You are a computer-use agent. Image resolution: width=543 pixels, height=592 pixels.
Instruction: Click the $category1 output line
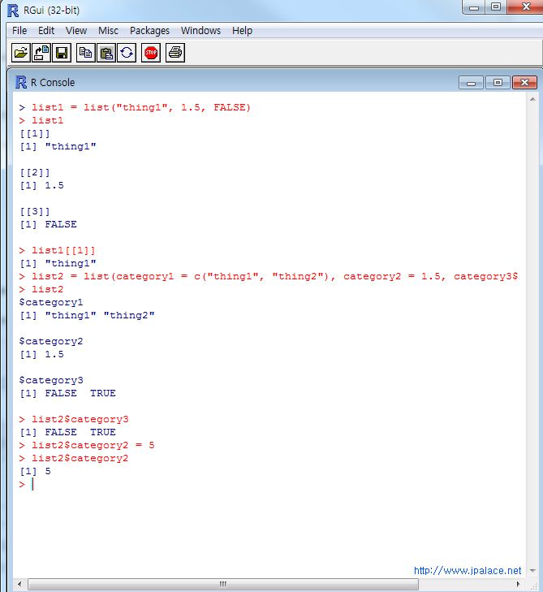point(51,302)
